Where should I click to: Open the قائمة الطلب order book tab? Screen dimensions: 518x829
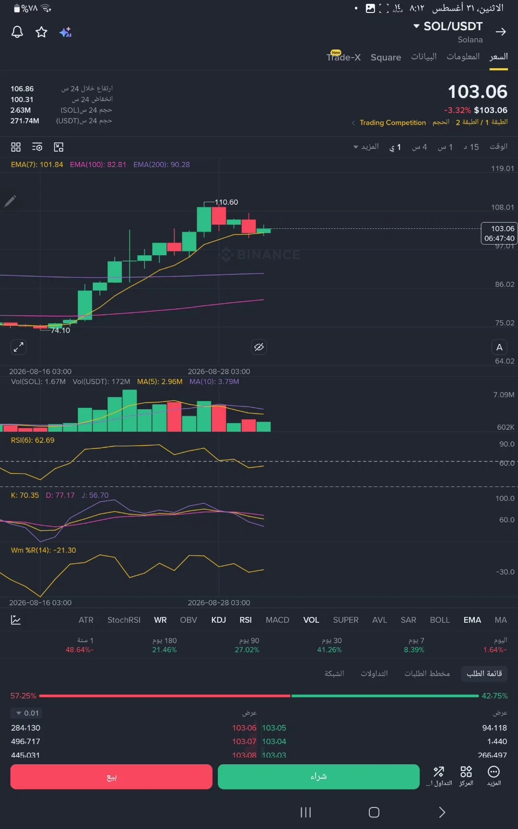[x=484, y=674]
